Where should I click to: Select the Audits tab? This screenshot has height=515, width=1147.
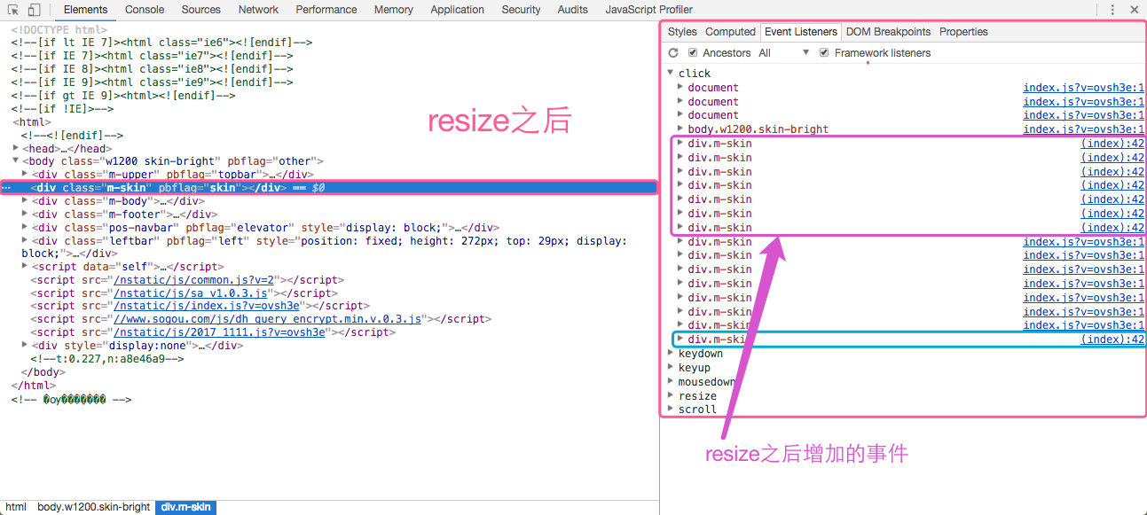click(x=573, y=10)
